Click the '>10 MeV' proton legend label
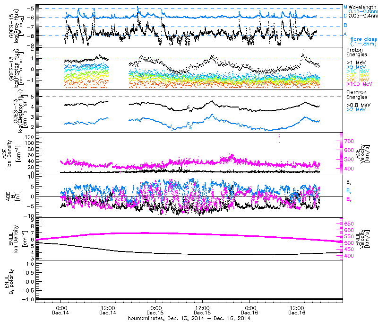Image resolution: width=378 pixels, height=322 pixels. pos(358,71)
